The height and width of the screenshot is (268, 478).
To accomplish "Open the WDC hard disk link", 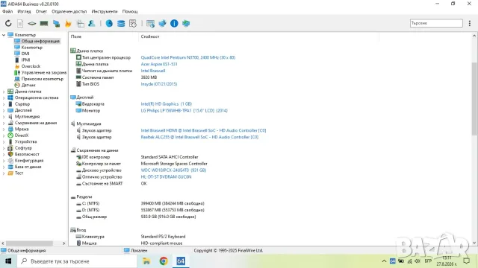I will pos(173,170).
